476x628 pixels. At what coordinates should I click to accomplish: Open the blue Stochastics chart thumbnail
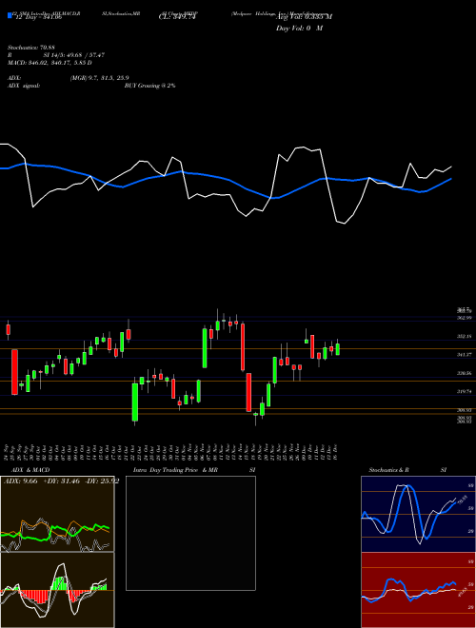coord(418,514)
